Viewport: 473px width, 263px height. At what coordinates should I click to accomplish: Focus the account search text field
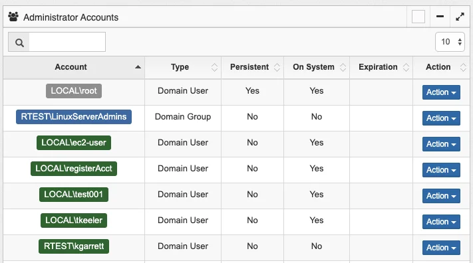[x=67, y=42]
